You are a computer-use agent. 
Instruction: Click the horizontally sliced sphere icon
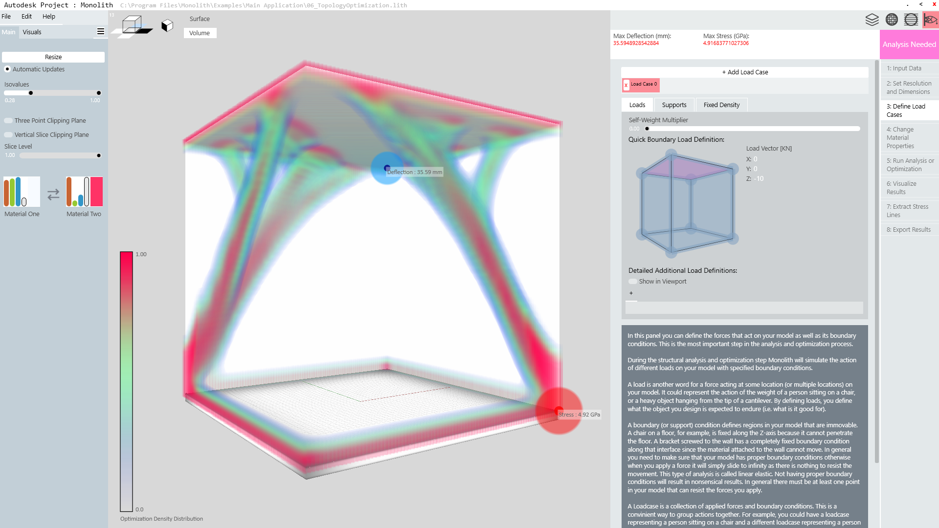[911, 20]
